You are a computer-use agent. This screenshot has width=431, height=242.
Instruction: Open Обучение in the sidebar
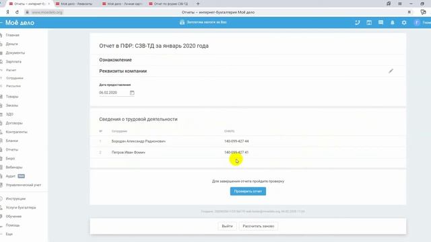coord(13,216)
